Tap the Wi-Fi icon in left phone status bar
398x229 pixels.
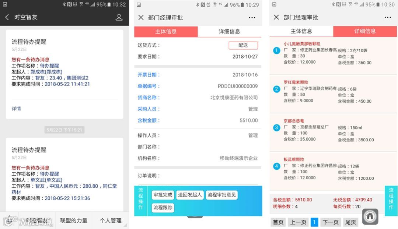coord(81,4)
